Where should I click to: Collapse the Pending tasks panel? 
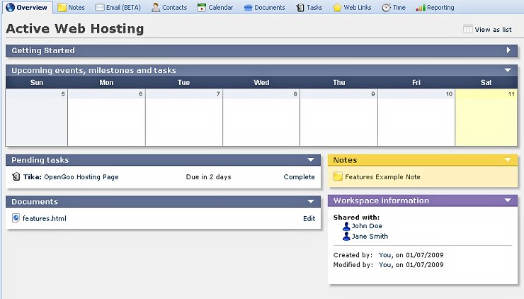point(311,160)
